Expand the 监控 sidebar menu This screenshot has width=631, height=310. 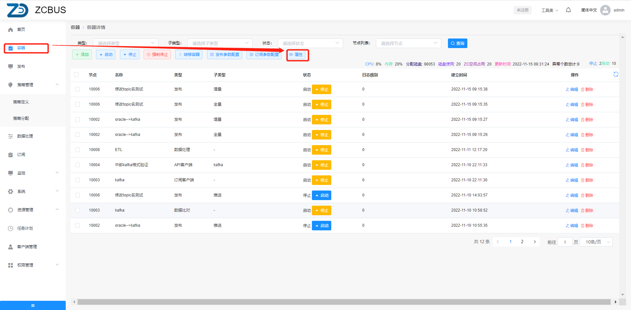pyautogui.click(x=33, y=173)
